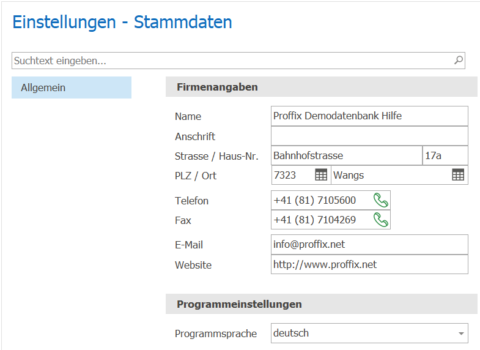480x350 pixels.
Task: Click the Website label
Action: tap(193, 265)
